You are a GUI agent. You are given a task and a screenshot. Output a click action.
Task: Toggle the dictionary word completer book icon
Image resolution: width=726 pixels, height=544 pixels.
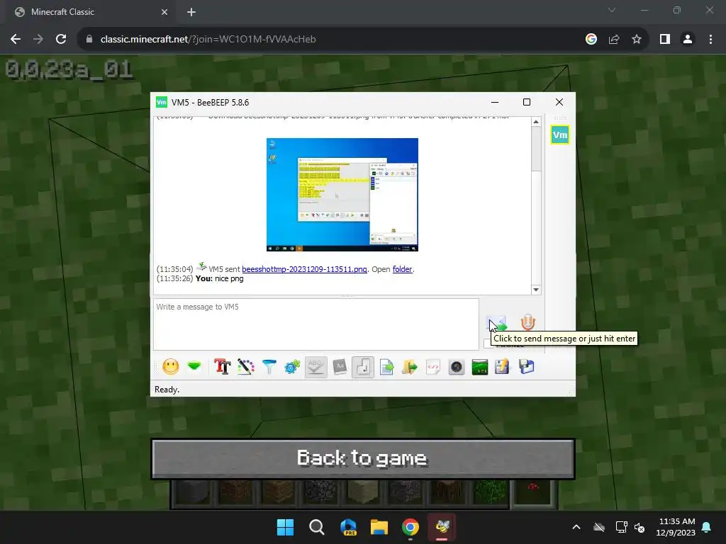click(x=340, y=367)
